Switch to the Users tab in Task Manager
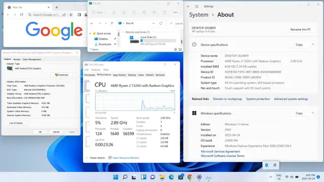Screen dimensions: 324x182 point(141,75)
